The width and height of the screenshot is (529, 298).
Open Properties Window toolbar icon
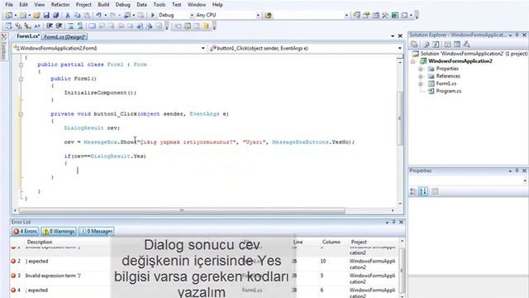[366, 15]
